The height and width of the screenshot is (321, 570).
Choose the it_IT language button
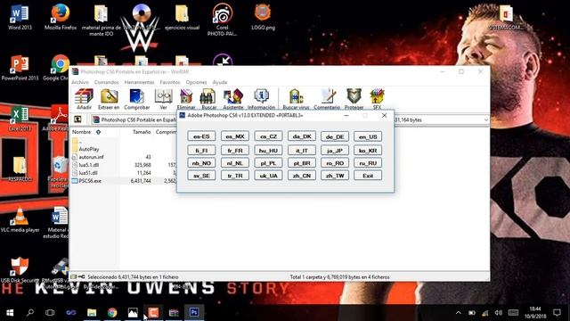pyautogui.click(x=302, y=151)
